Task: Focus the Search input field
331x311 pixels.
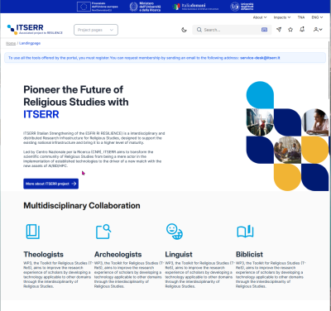Action: tap(231, 30)
